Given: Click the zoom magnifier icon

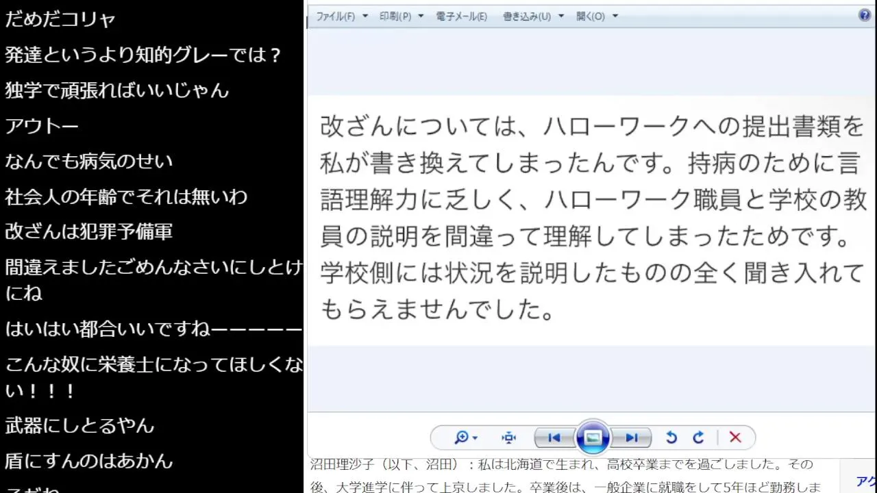Looking at the screenshot, I should click(x=461, y=438).
